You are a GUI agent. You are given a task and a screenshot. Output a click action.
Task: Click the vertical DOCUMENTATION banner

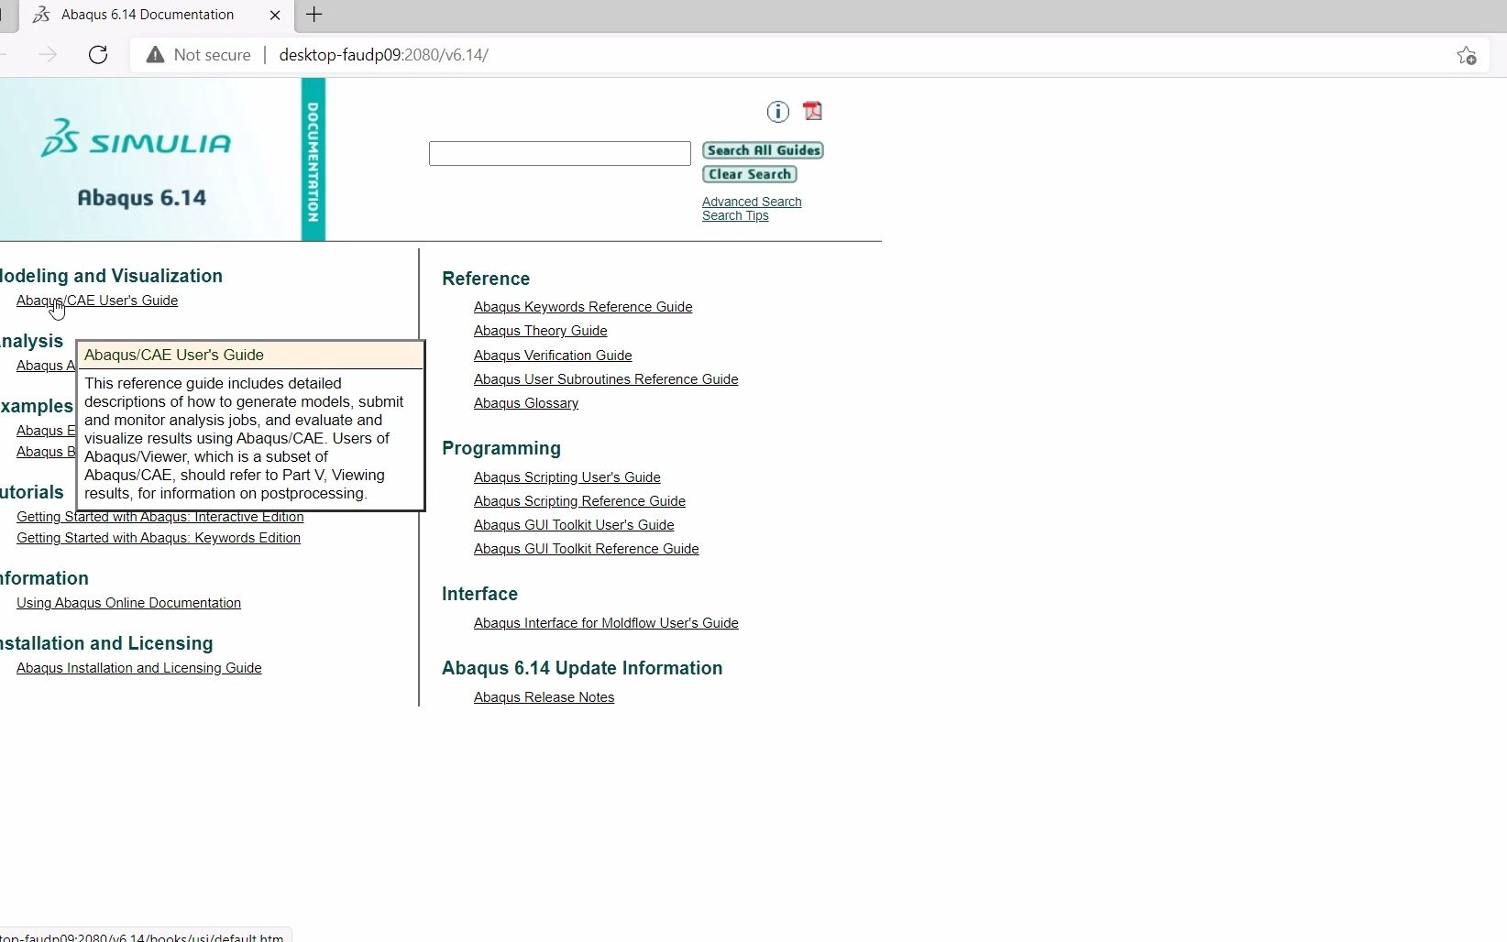[x=313, y=159]
